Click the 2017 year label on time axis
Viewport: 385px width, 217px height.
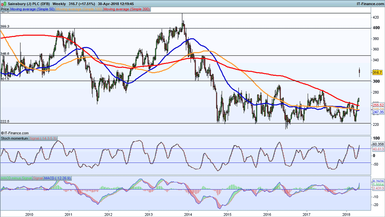click(307, 215)
